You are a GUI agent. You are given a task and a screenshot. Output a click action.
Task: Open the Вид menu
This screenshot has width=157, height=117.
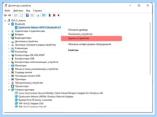click(x=28, y=11)
